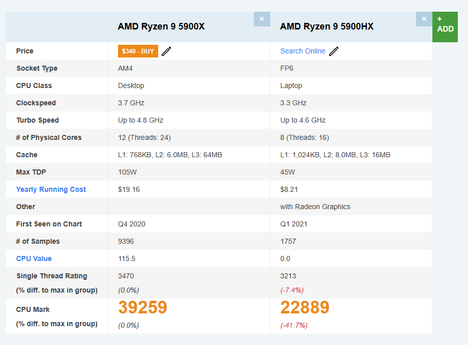Image resolution: width=468 pixels, height=345 pixels.
Task: Click the -41.7% difference value
Action: (294, 325)
